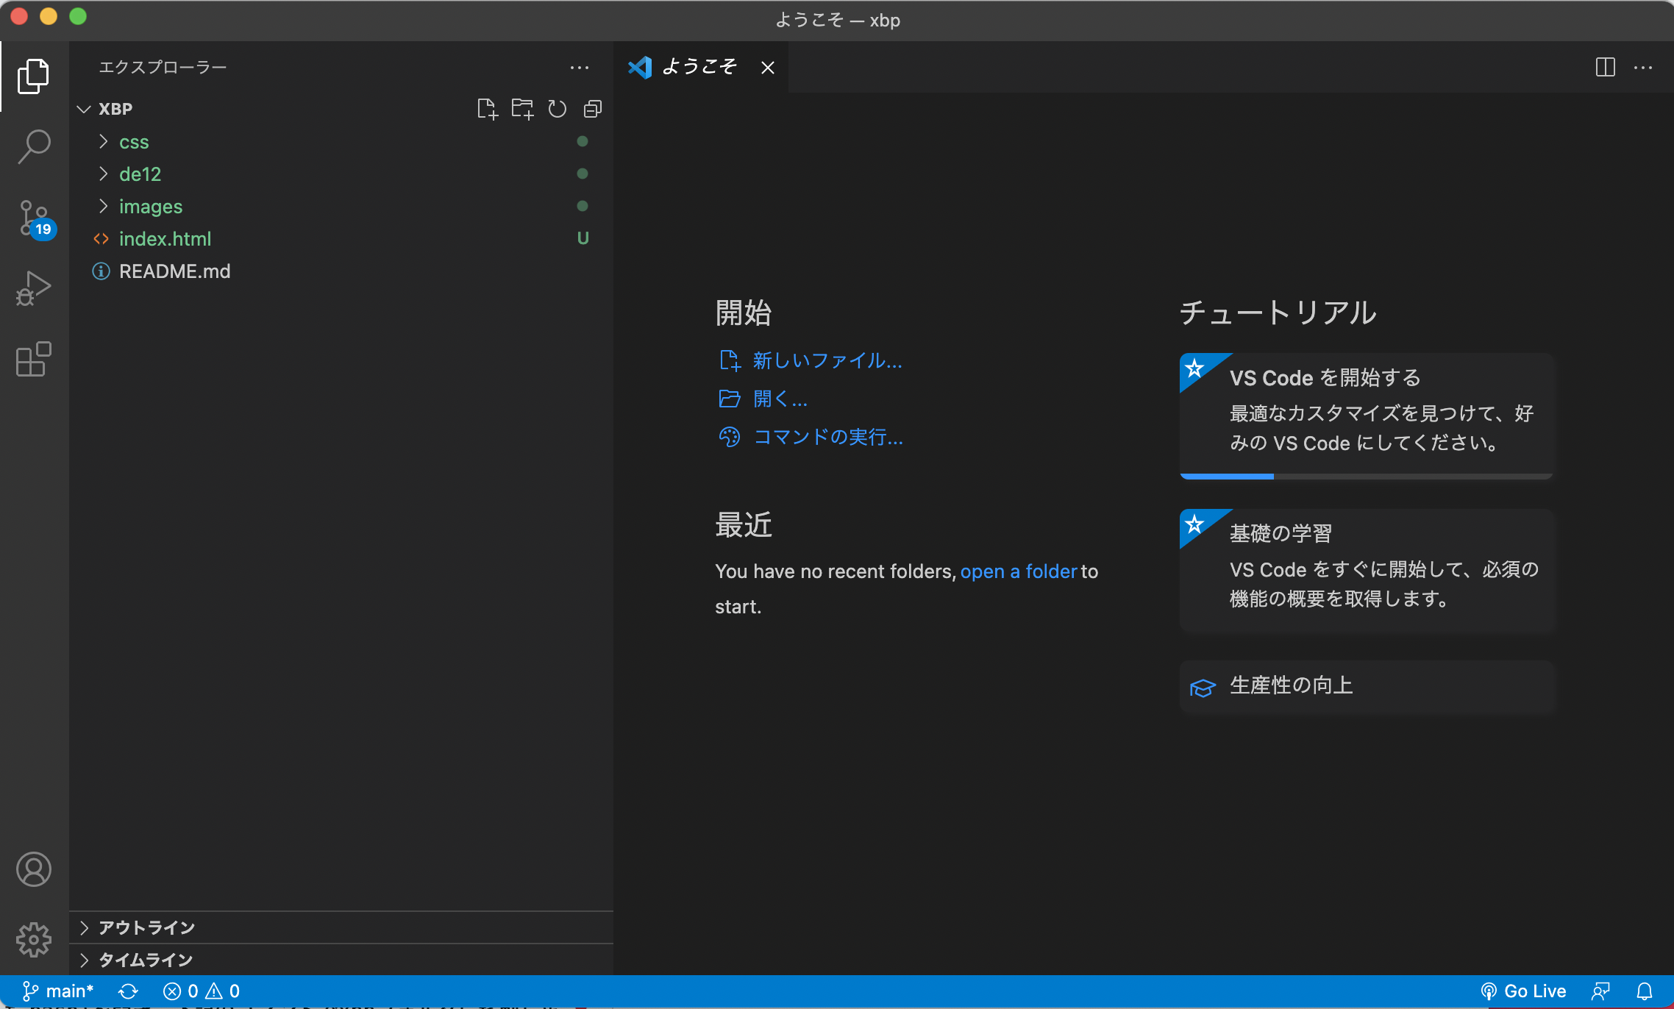
Task: Click the open a folder link
Action: (1019, 571)
